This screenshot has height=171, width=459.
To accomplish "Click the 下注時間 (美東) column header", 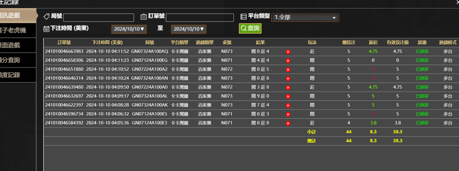I will 107,43.
